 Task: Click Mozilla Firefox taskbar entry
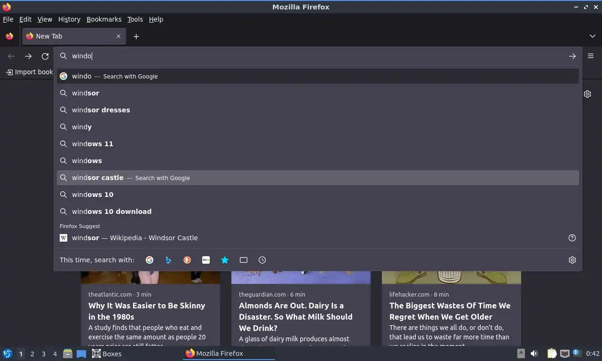[229, 353]
